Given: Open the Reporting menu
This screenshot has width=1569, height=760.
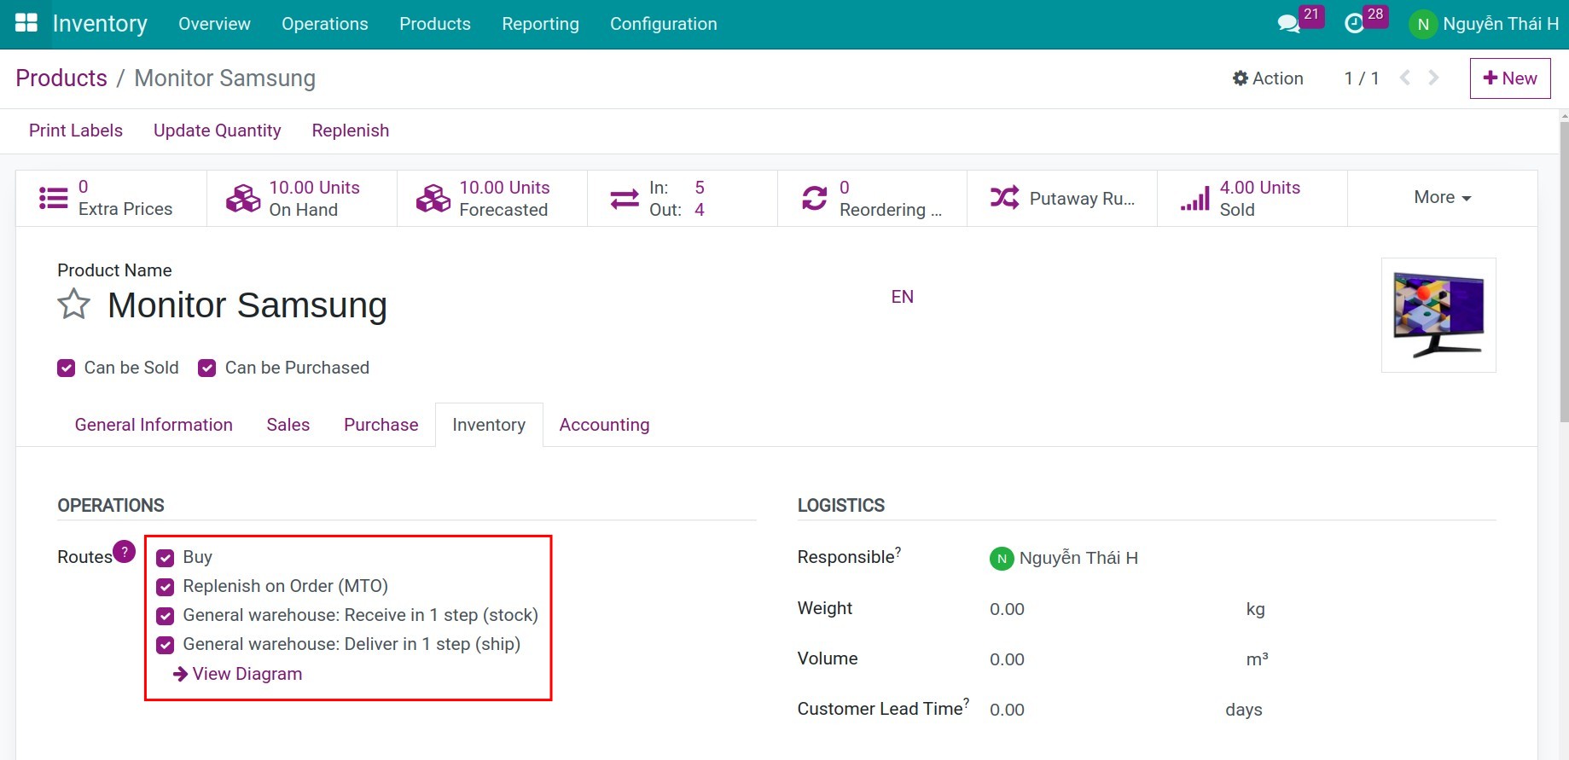Looking at the screenshot, I should pyautogui.click(x=540, y=24).
